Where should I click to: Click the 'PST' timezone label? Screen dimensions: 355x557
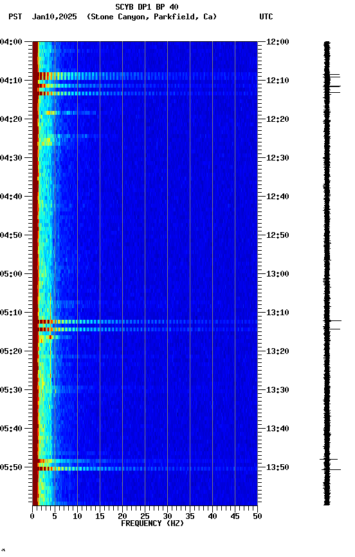(15, 17)
